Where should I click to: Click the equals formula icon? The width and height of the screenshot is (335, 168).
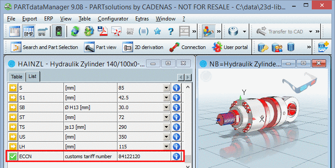point(143,32)
